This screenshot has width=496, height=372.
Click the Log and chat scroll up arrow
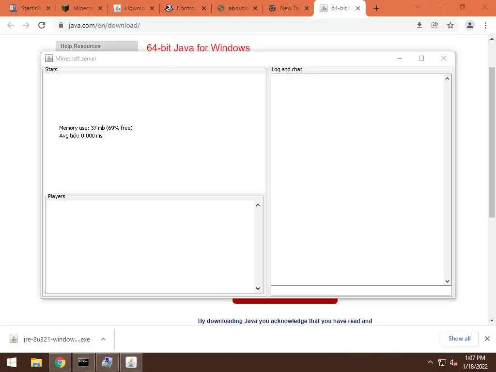tap(447, 78)
